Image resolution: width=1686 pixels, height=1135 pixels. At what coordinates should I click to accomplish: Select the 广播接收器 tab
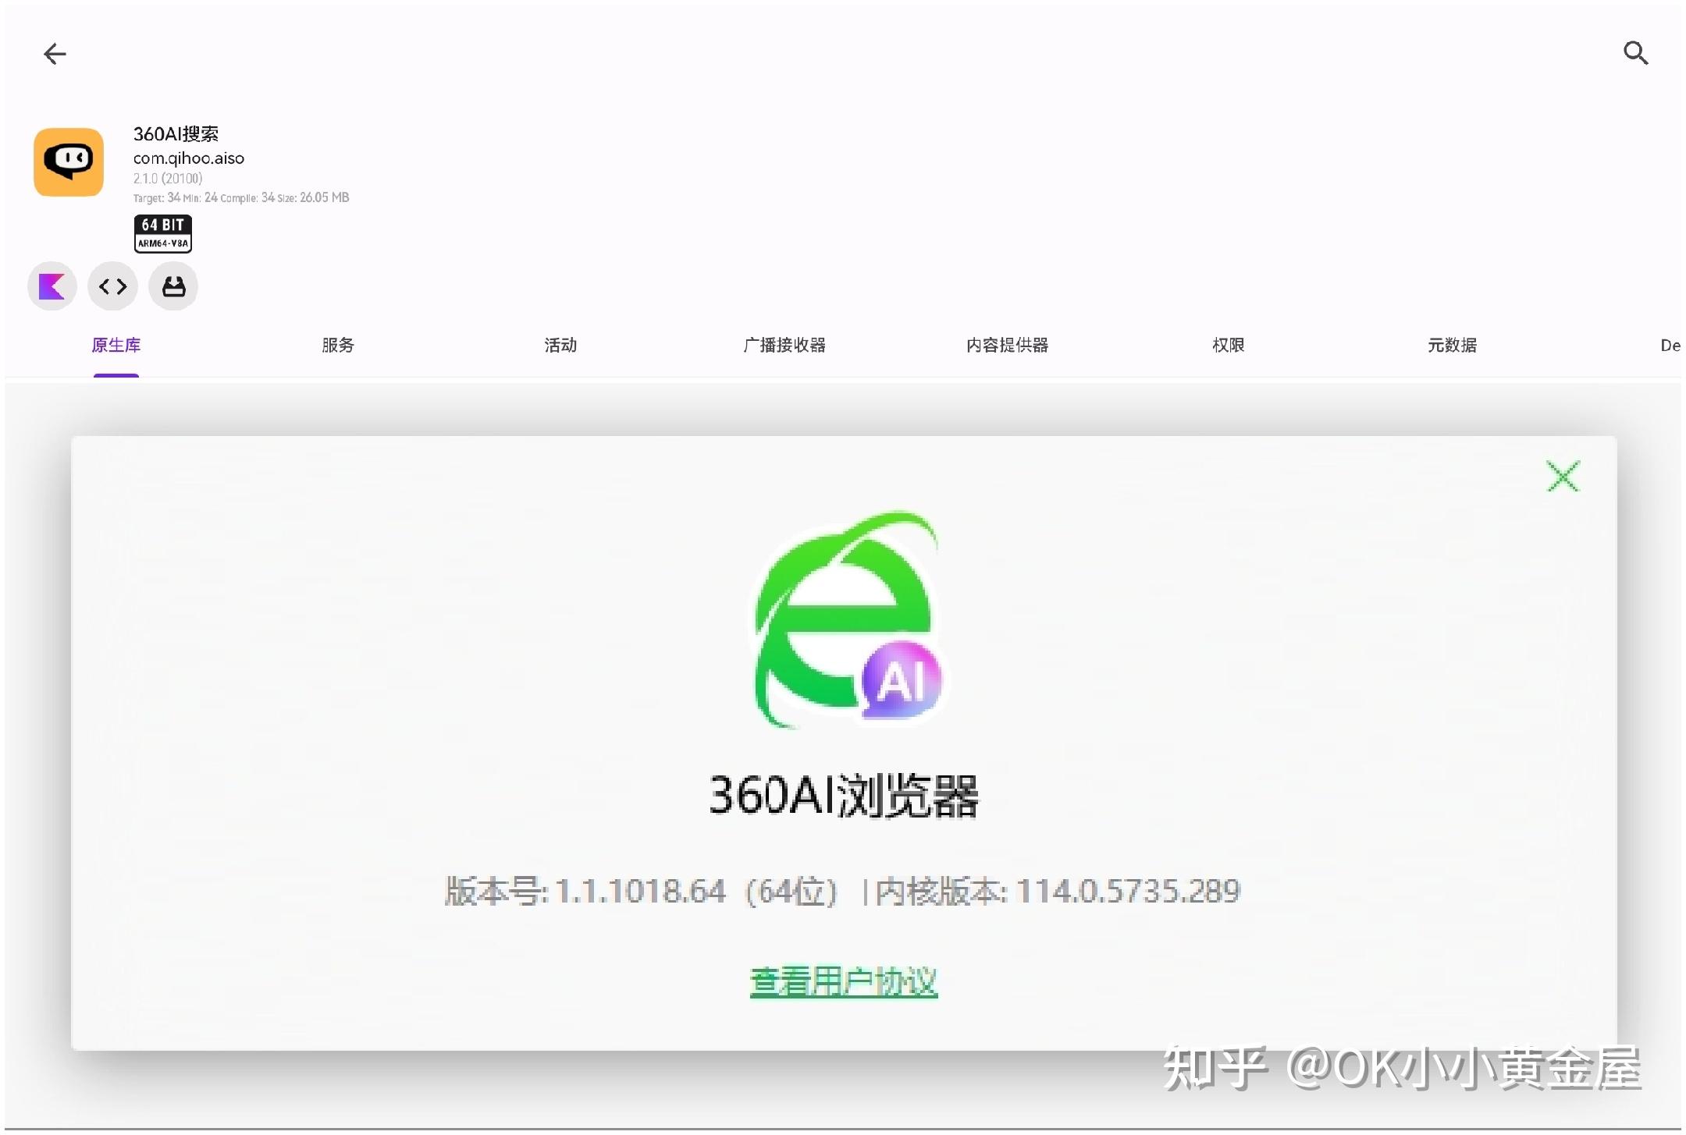coord(784,345)
